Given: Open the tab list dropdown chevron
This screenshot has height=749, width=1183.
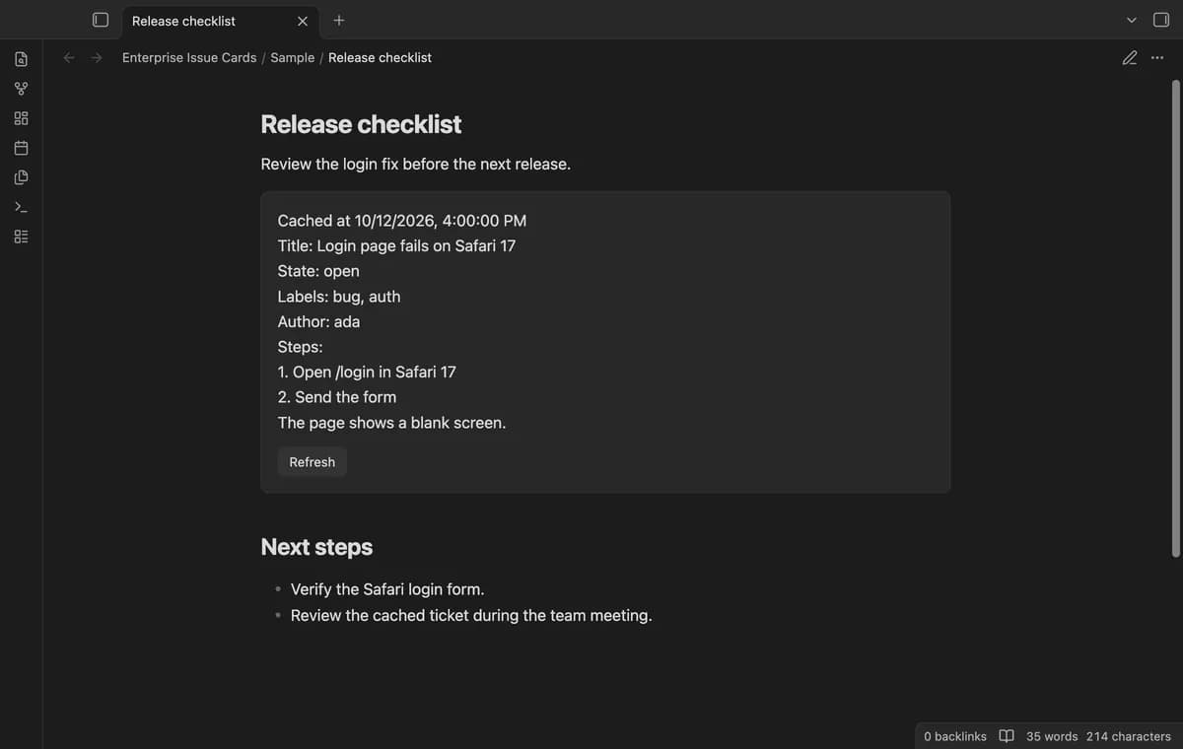Looking at the screenshot, I should point(1132,20).
